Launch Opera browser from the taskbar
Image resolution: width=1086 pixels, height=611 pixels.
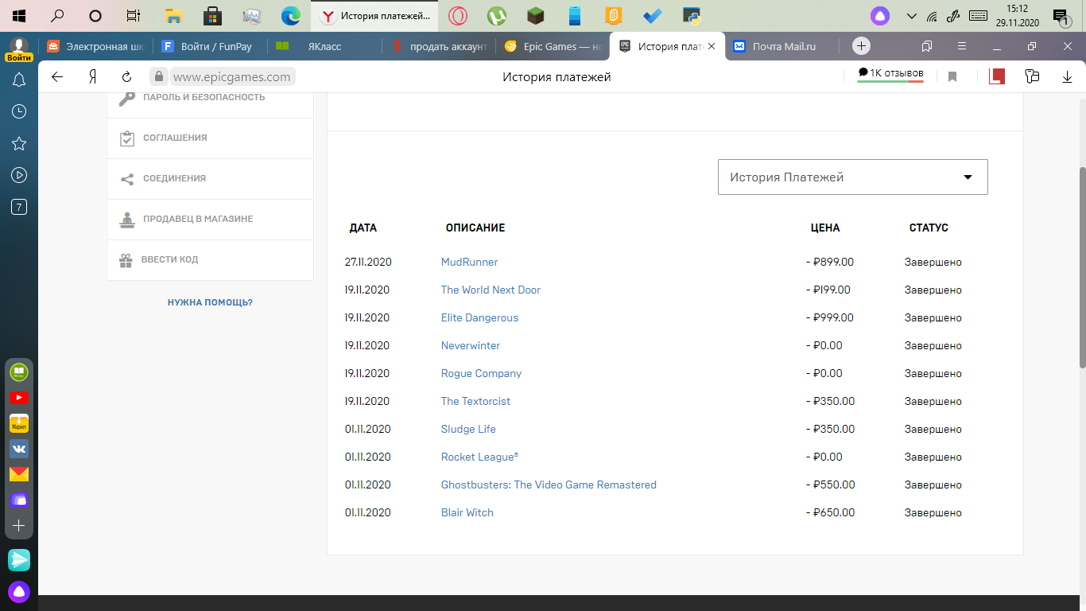[x=457, y=15]
